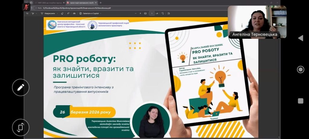Open the Read Aloud text option
Viewport: 309px width, 139px height.
pos(68,13)
